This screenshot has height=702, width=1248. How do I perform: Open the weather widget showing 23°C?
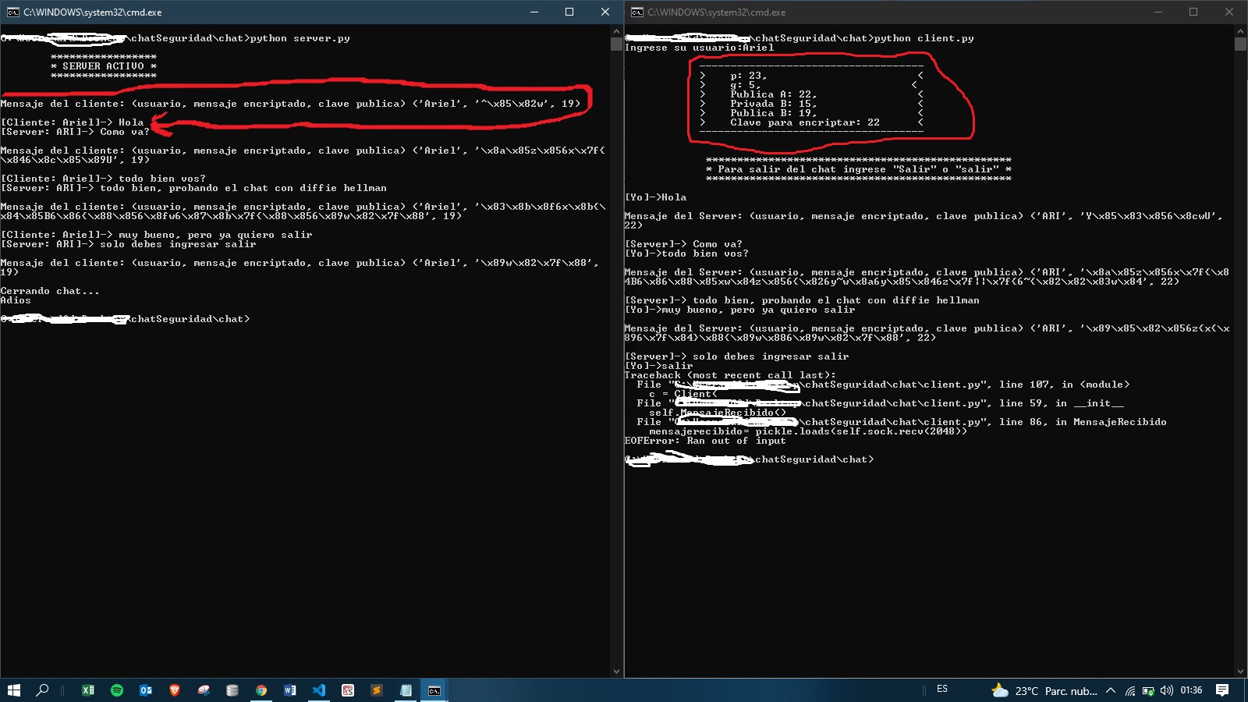coord(1044,690)
